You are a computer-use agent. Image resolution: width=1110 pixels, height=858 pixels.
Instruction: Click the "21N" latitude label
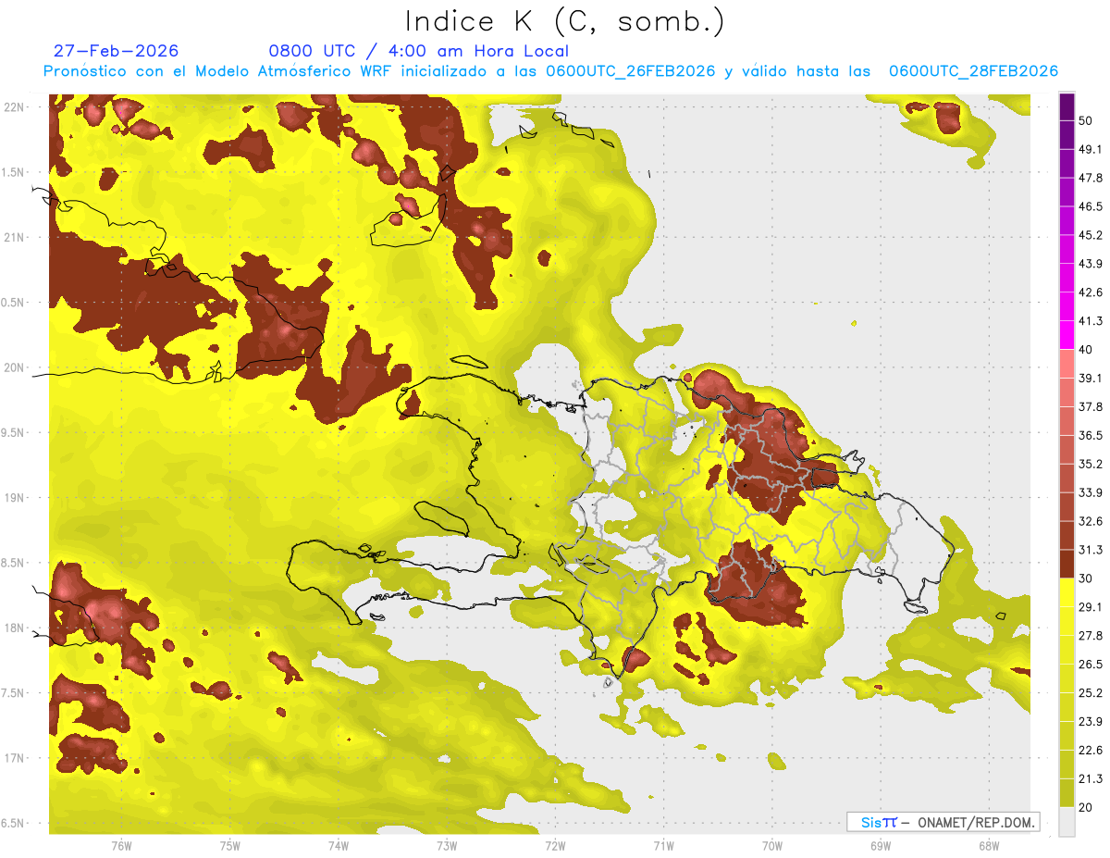click(15, 238)
